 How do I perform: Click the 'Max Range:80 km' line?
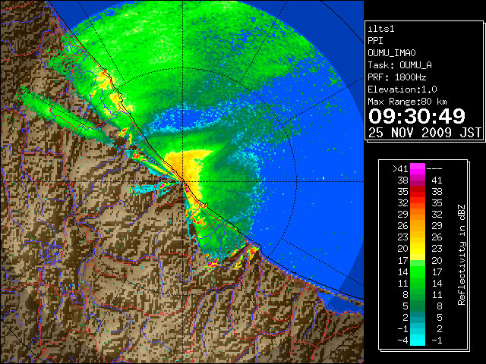tap(407, 102)
